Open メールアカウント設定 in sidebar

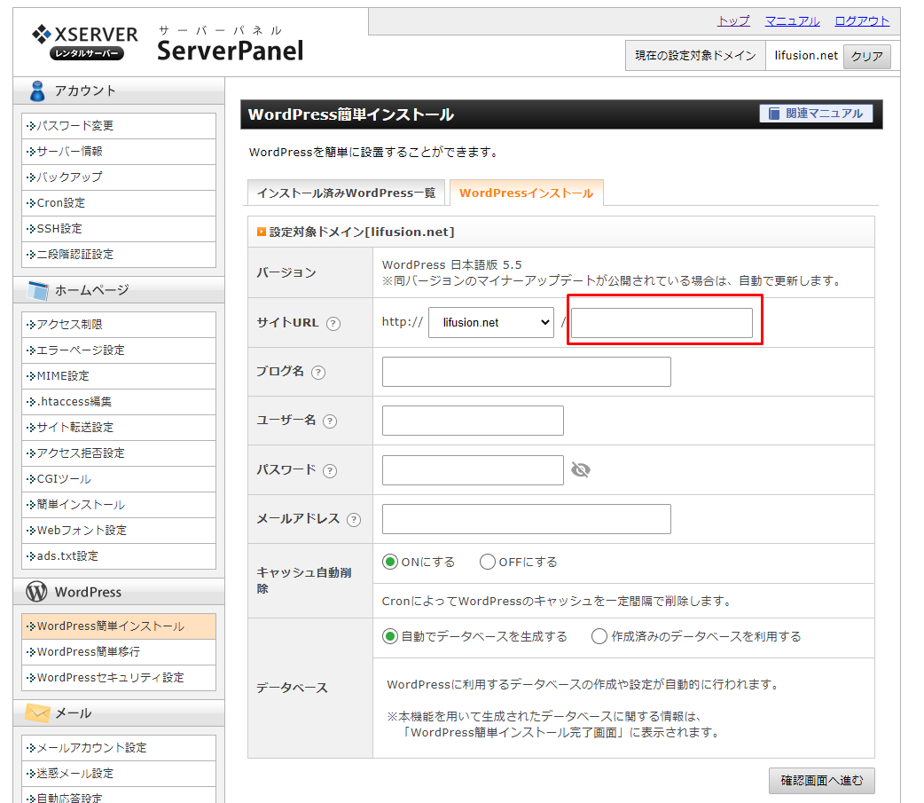(119, 748)
